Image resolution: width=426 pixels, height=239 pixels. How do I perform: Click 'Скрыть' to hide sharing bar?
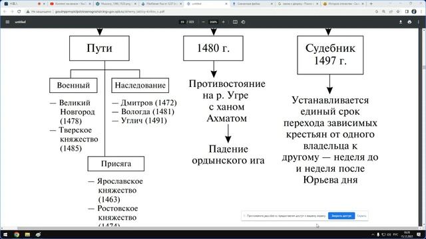click(361, 216)
